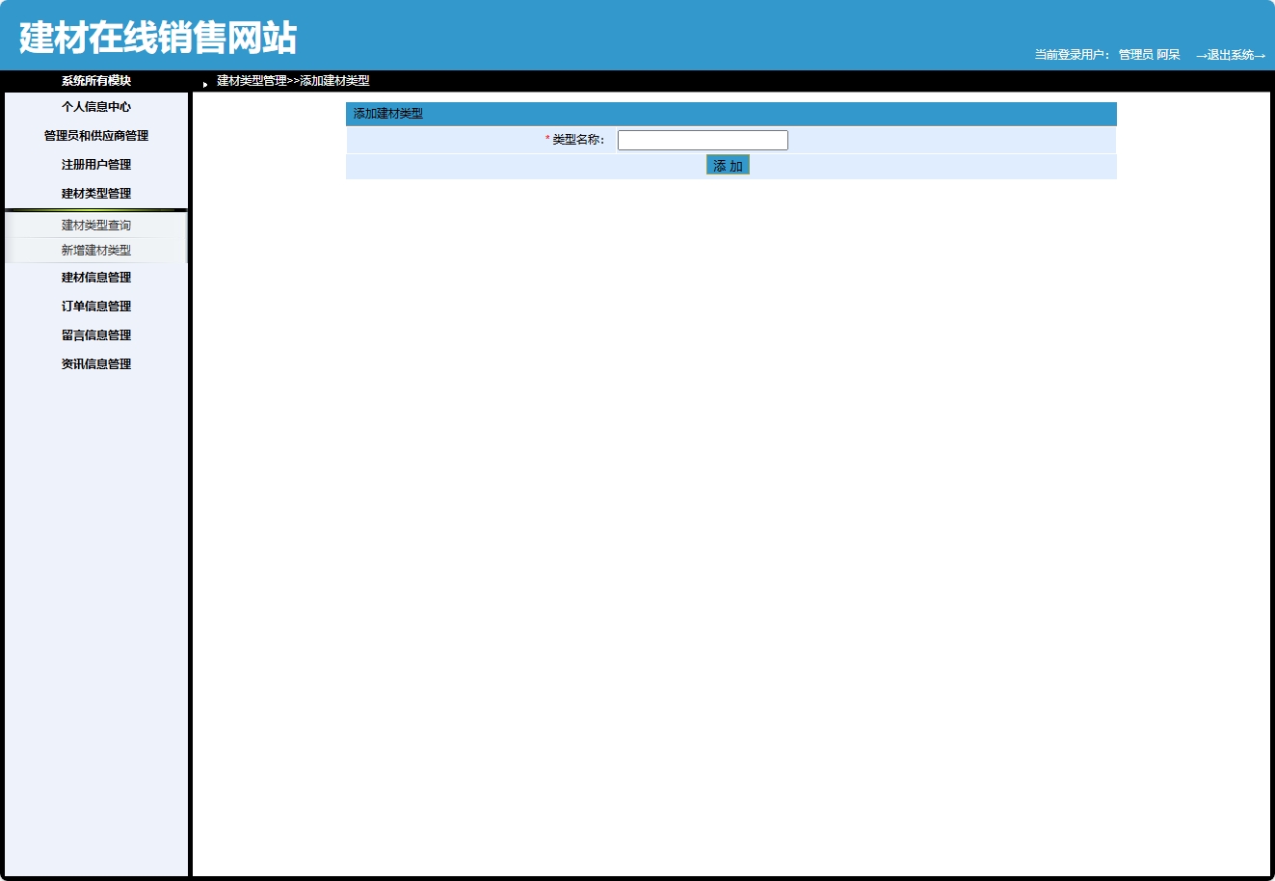Select 建材类型查询 submenu item

[94, 225]
